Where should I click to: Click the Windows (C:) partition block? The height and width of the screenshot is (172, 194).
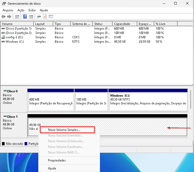point(148,101)
